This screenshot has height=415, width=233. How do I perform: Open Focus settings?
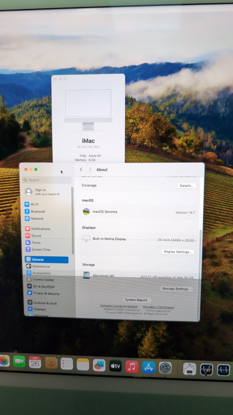(33, 243)
